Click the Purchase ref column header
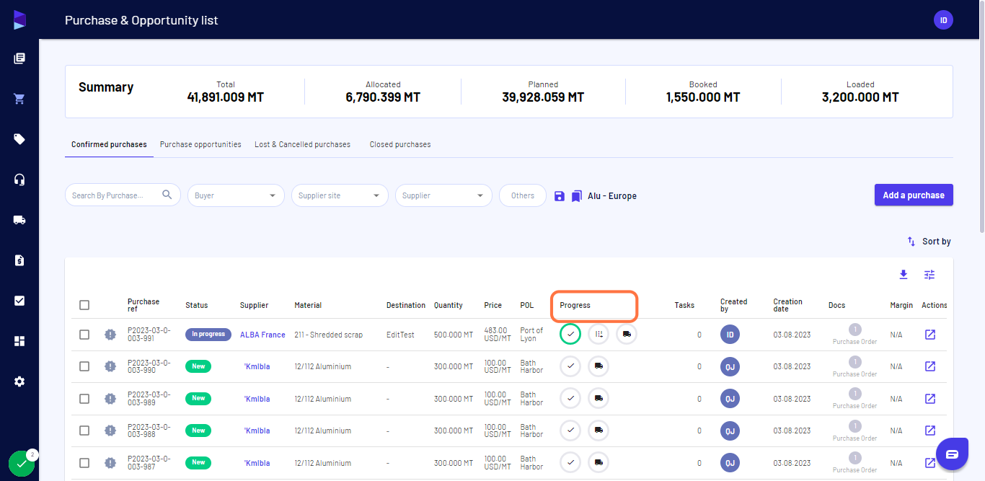Viewport: 985px width, 481px height. click(x=143, y=305)
